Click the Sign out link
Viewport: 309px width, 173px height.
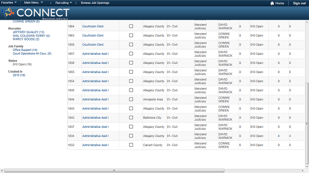(299, 3)
